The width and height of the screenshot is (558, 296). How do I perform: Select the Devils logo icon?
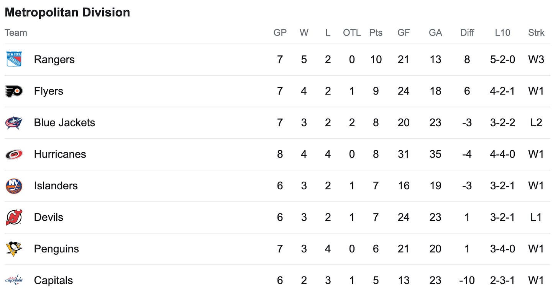point(14,217)
